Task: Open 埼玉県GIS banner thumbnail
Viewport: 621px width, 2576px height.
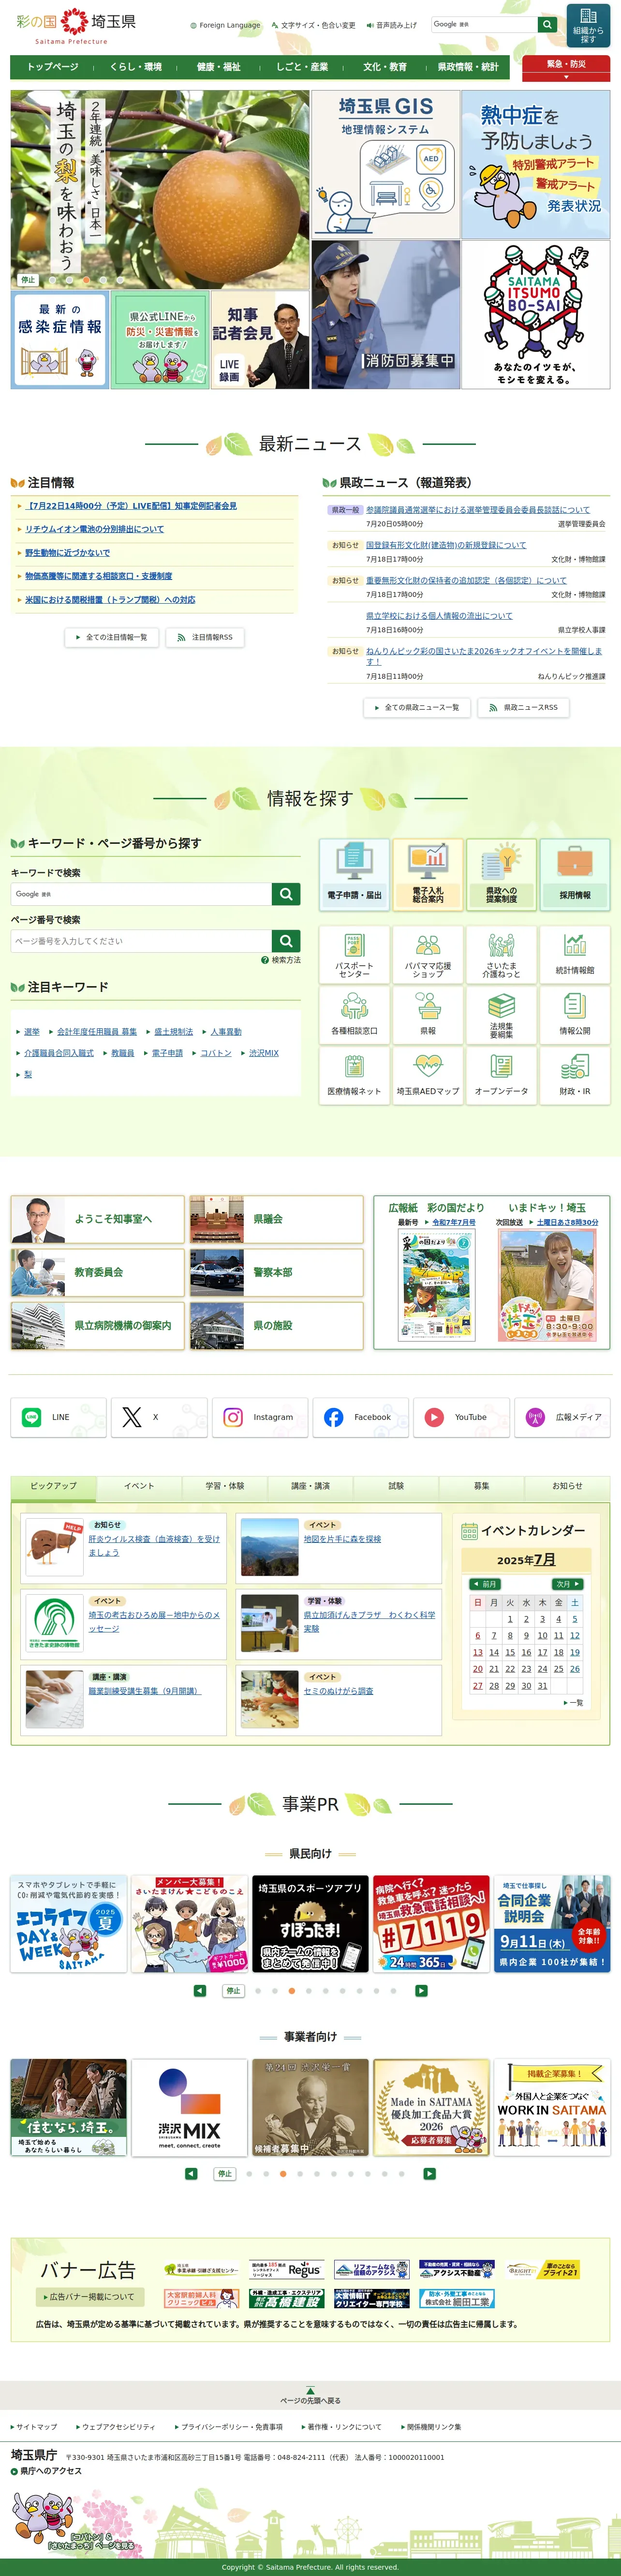Action: [385, 164]
